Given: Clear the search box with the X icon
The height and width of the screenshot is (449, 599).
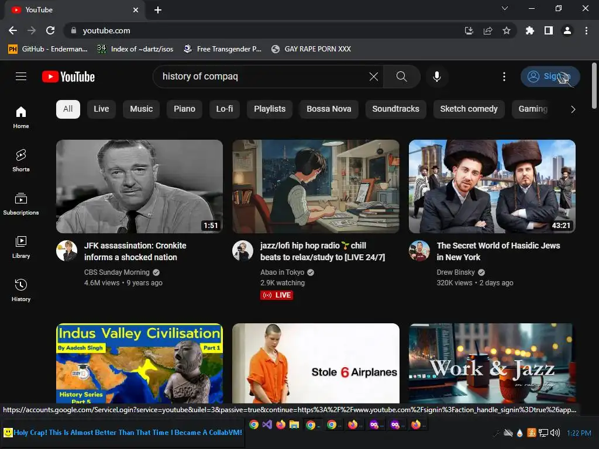Looking at the screenshot, I should tap(374, 77).
